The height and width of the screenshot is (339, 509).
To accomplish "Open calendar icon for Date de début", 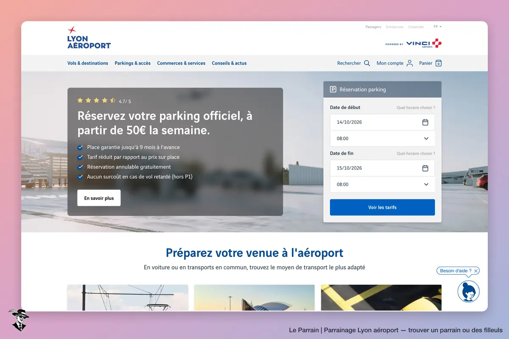I will 425,122.
